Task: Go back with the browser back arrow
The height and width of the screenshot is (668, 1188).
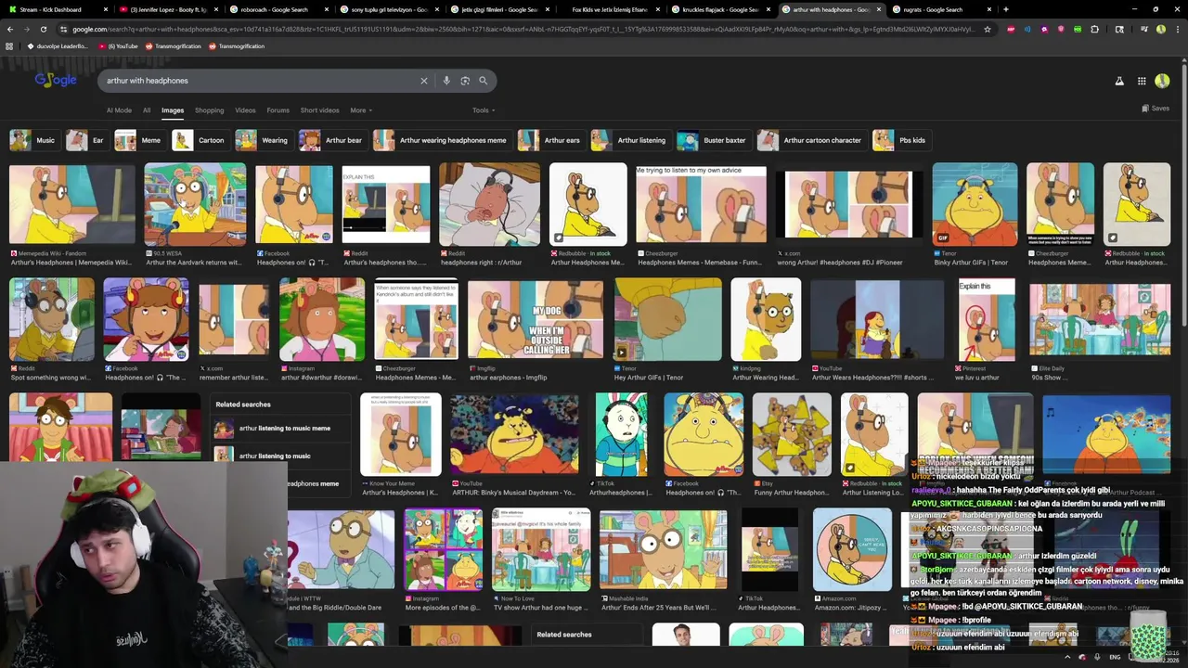Action: [x=10, y=29]
